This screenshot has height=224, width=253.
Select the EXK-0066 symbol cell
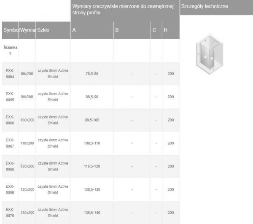(10, 120)
